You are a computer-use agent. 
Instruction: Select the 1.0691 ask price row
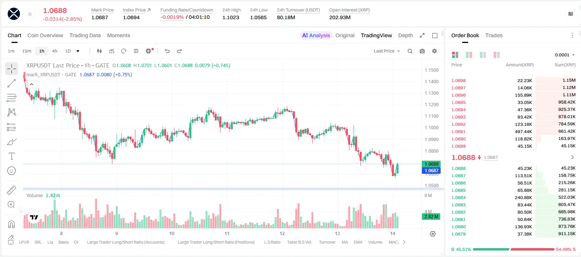(x=514, y=132)
